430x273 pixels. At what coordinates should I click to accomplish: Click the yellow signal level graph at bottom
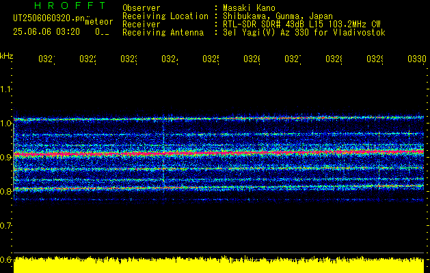click(x=219, y=265)
